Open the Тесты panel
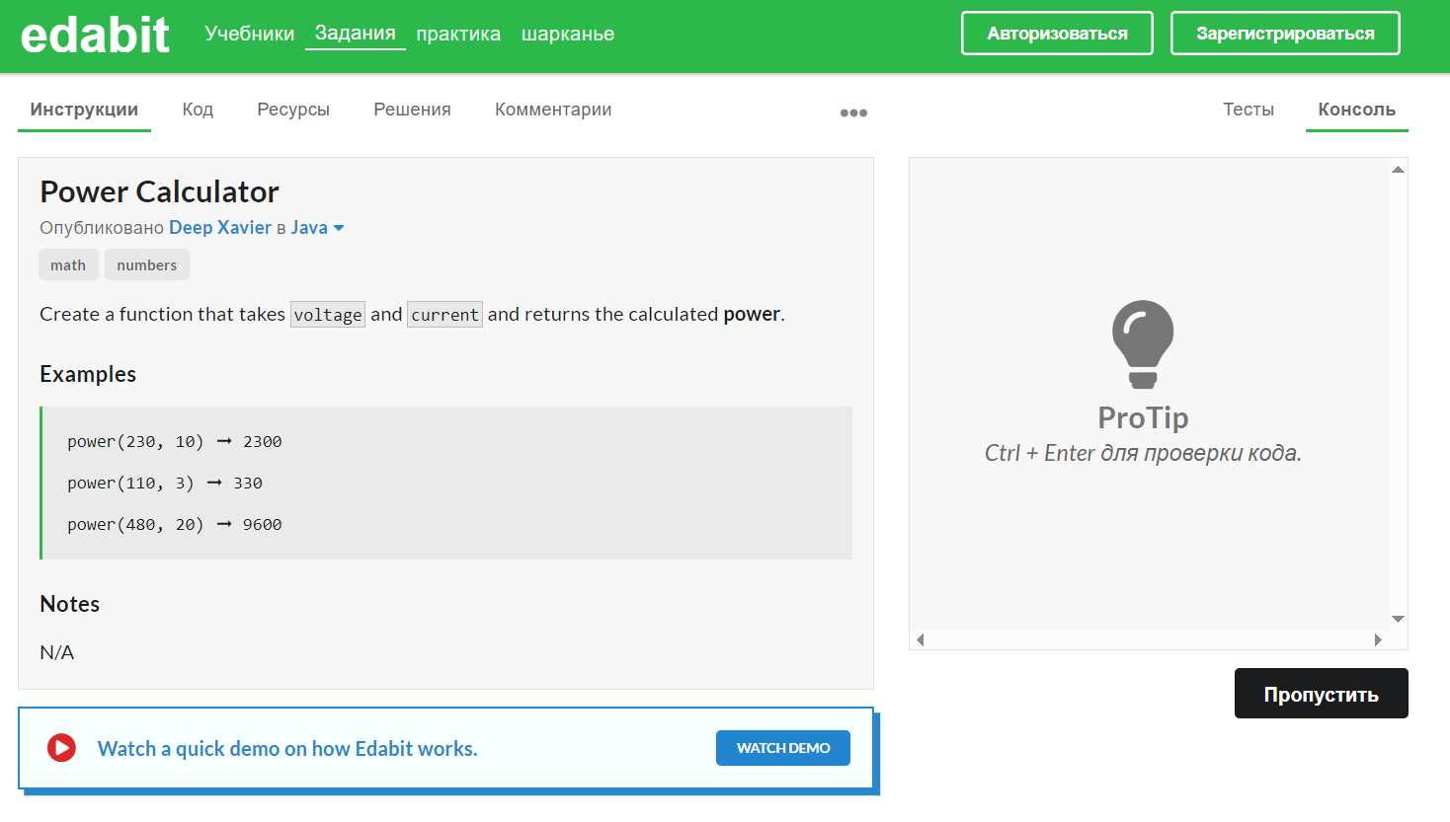 (x=1248, y=110)
